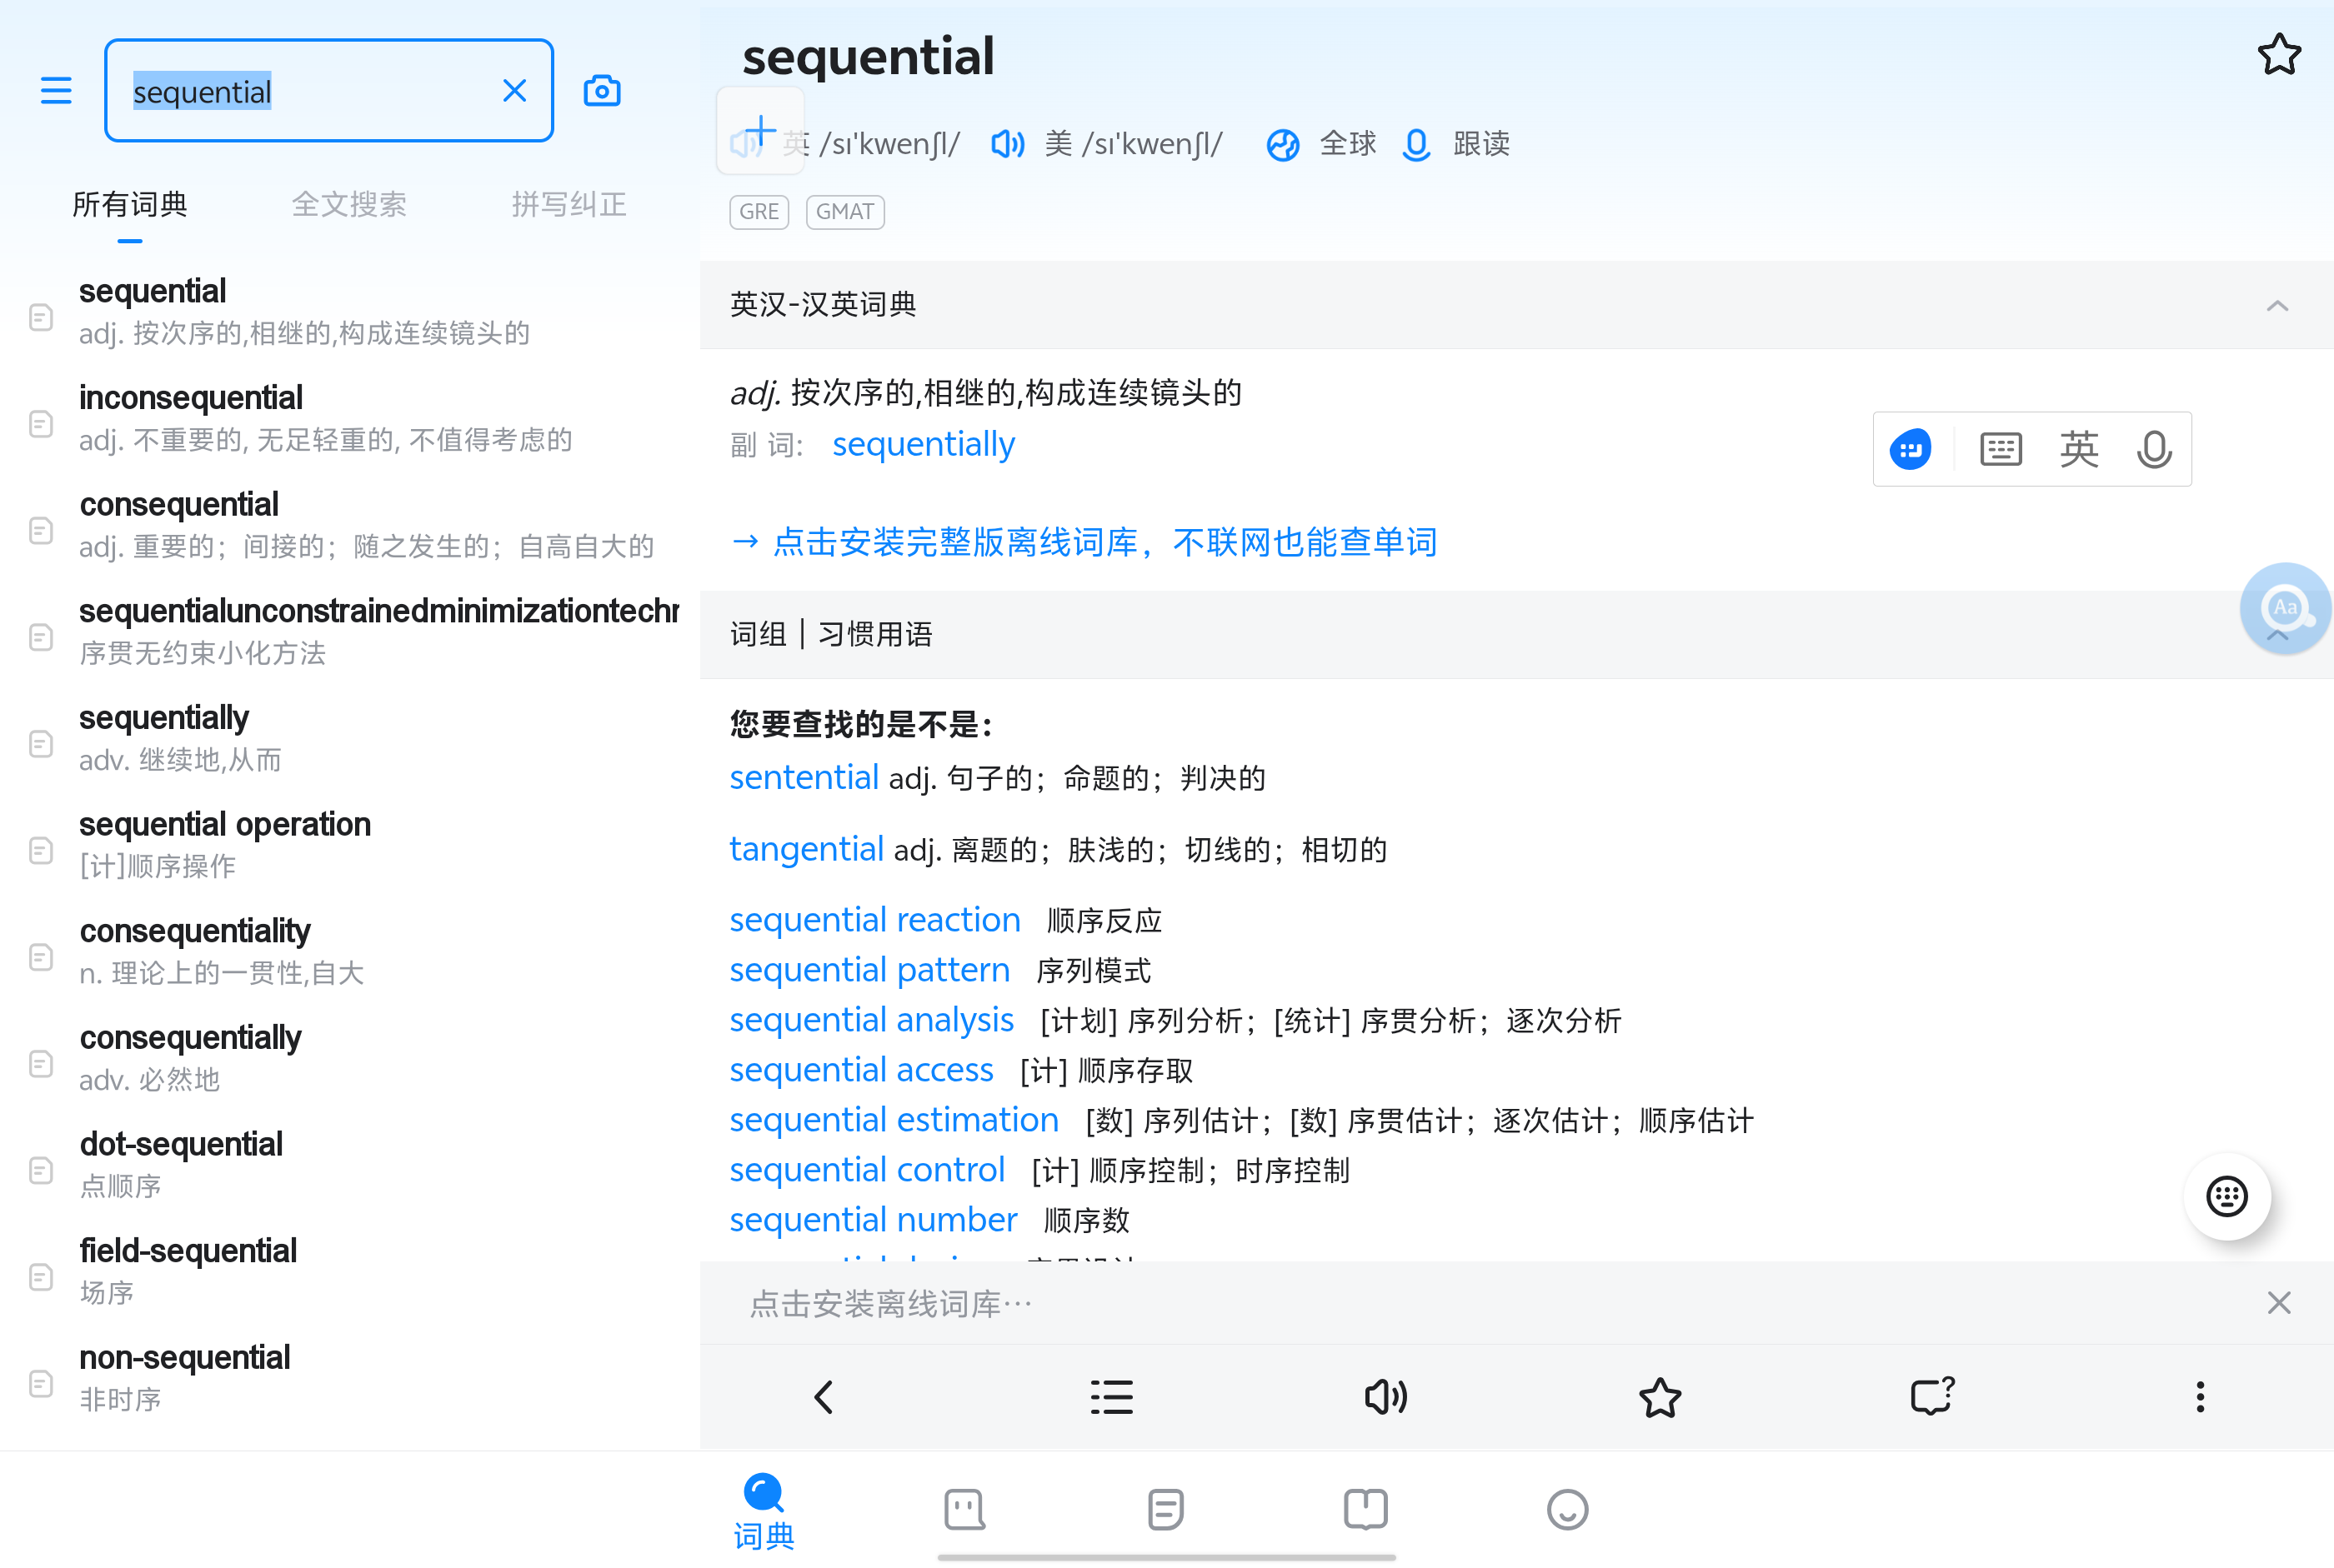Clear the search field with X
The height and width of the screenshot is (1568, 2334).
[514, 91]
